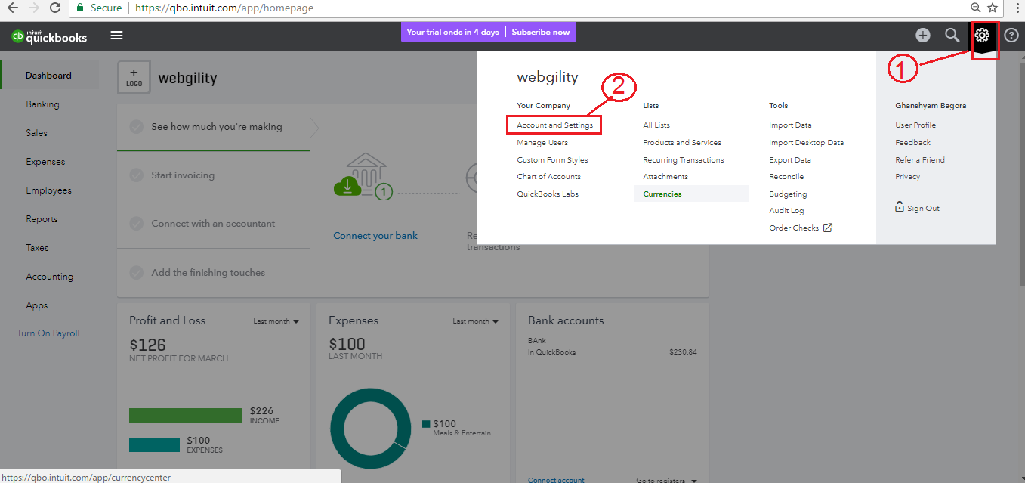The width and height of the screenshot is (1025, 483).
Task: Click Connect your bank link
Action: click(x=375, y=236)
